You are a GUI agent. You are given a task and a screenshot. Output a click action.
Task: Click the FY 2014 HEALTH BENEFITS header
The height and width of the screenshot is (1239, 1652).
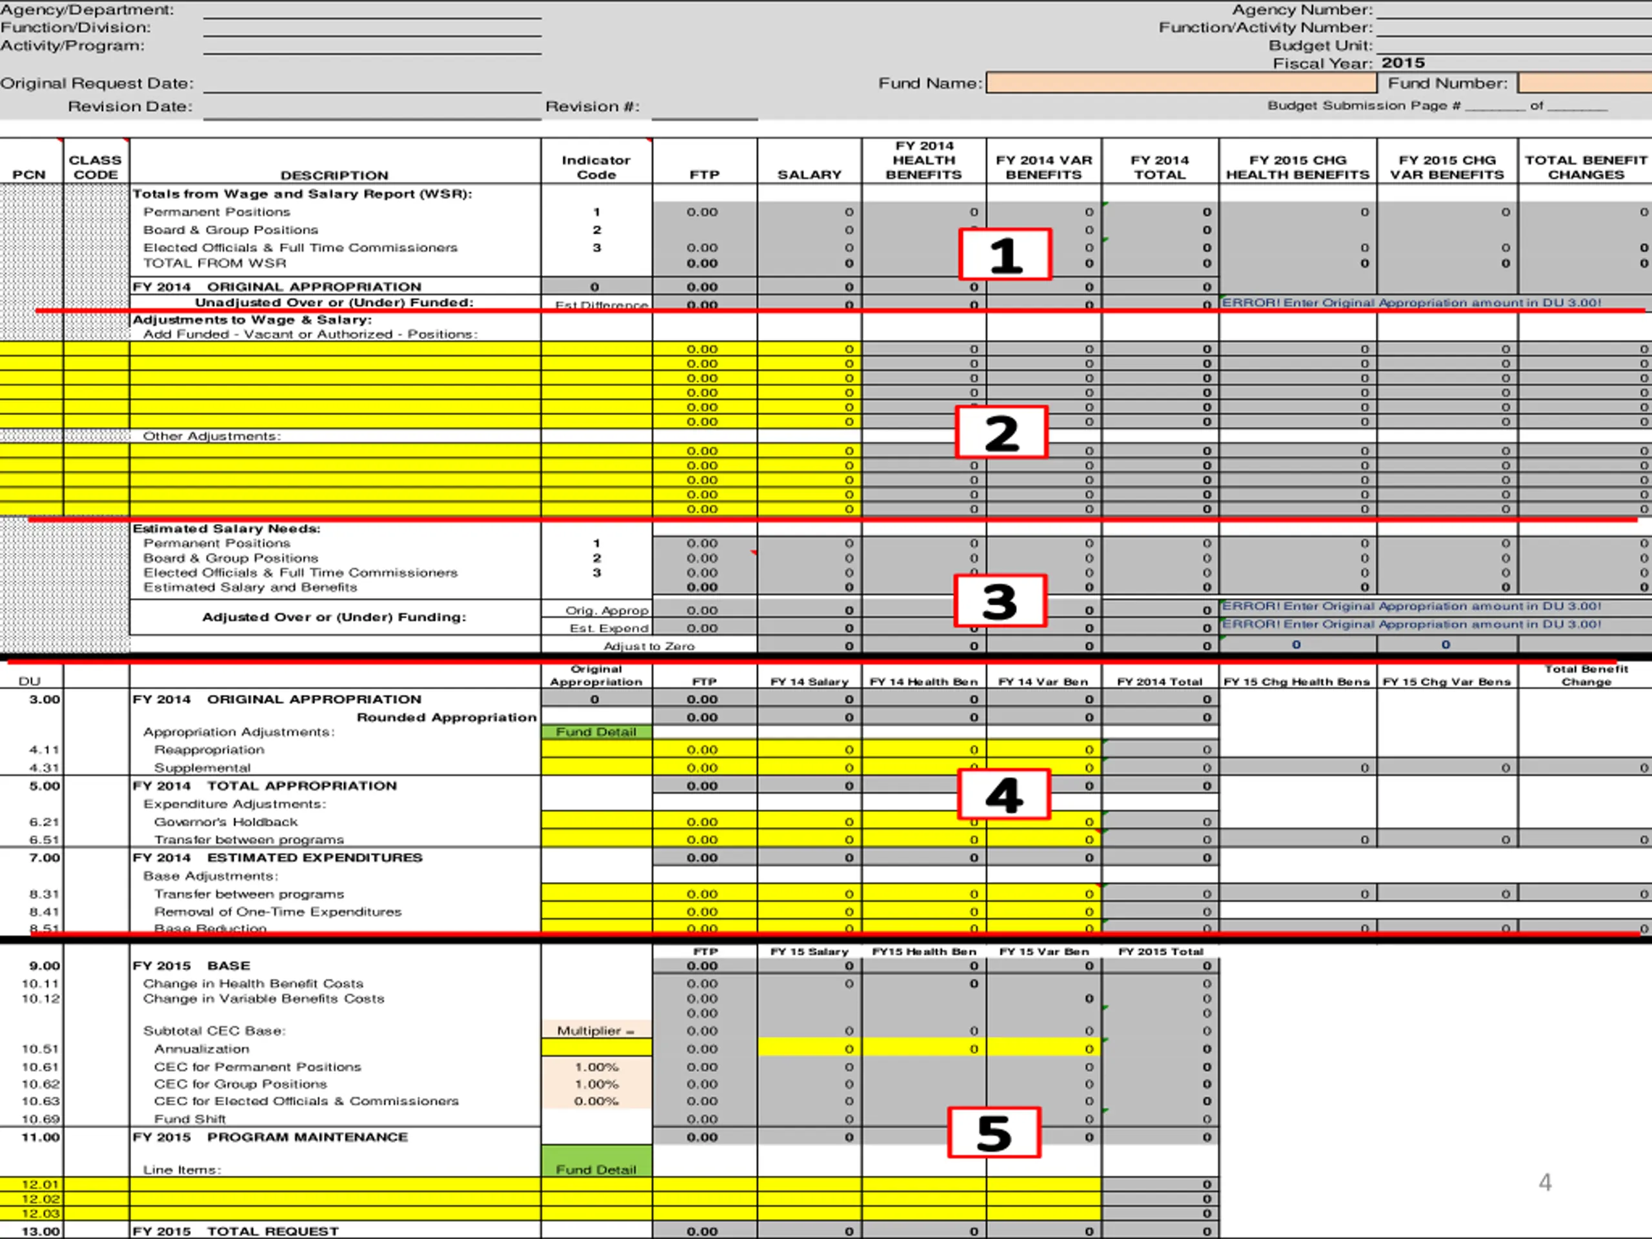point(924,161)
